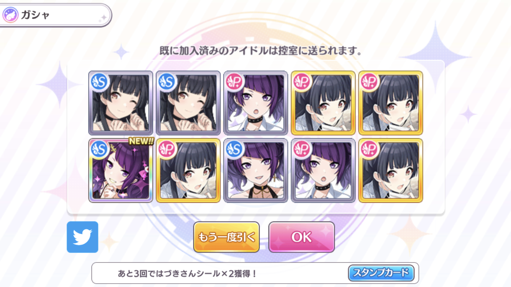The image size is (511, 287).
Task: Select first winking black-haired idol card
Action: click(121, 103)
